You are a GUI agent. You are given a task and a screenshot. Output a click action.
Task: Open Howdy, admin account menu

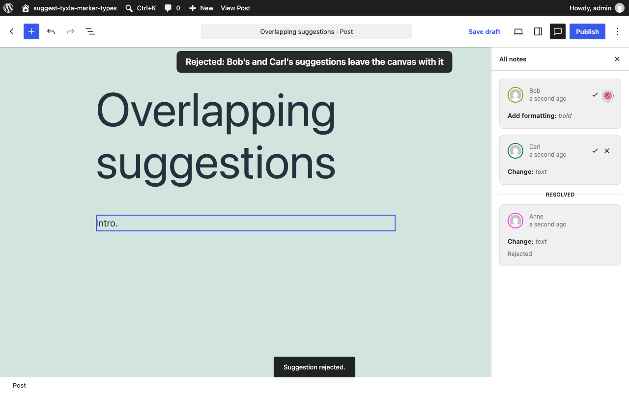(597, 8)
